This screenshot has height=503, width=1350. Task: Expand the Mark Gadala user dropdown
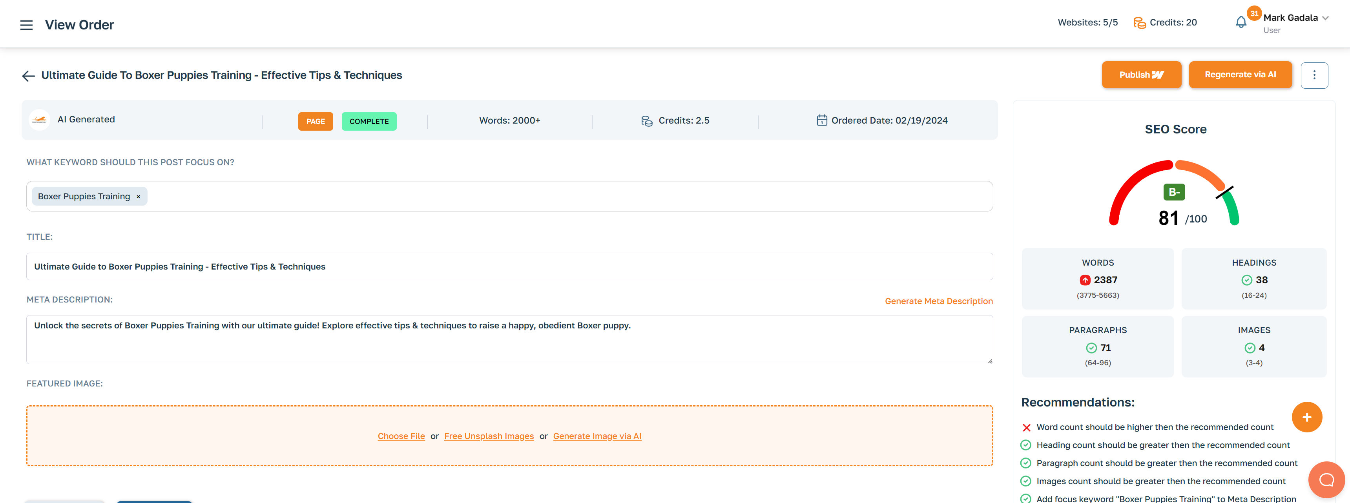pos(1325,18)
